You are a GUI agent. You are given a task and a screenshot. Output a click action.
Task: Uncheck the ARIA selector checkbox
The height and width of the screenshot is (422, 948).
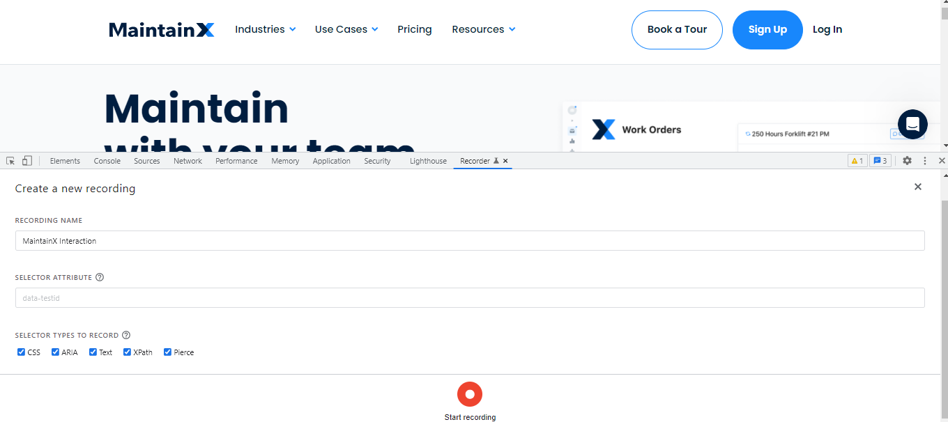pos(56,352)
